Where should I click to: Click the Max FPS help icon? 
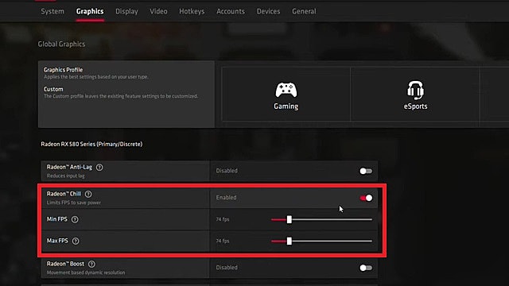click(76, 241)
